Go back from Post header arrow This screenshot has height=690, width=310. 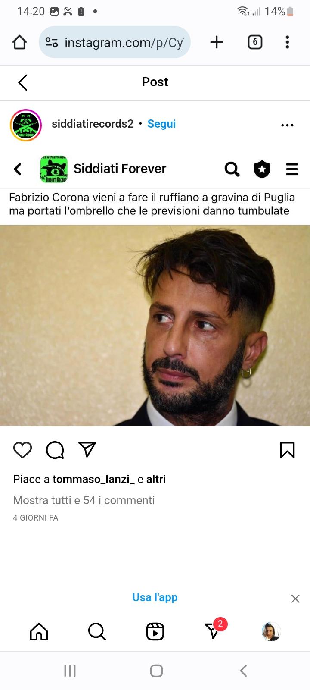point(23,82)
